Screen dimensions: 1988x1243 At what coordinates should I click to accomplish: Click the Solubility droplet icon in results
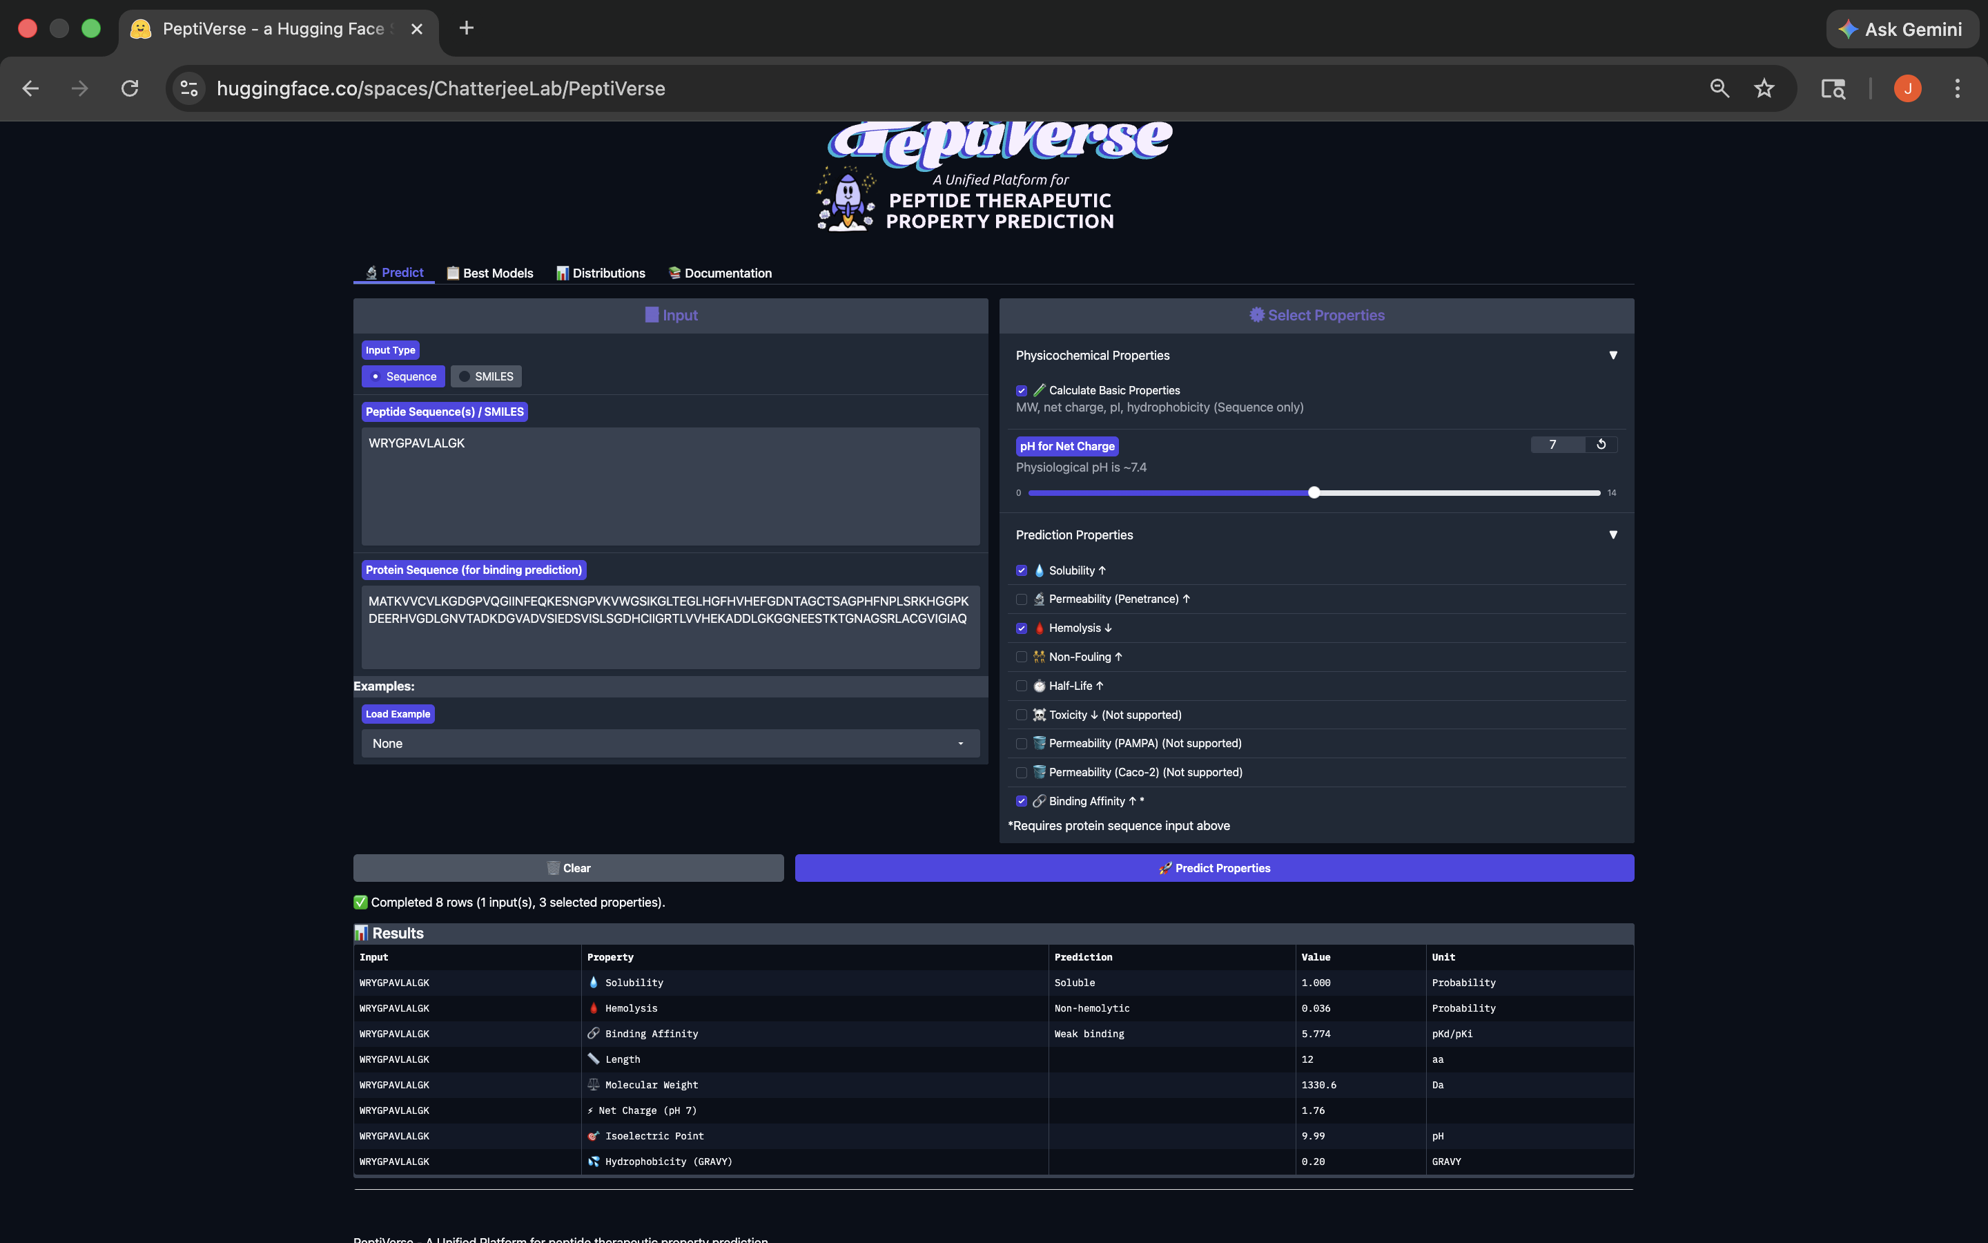click(x=594, y=983)
